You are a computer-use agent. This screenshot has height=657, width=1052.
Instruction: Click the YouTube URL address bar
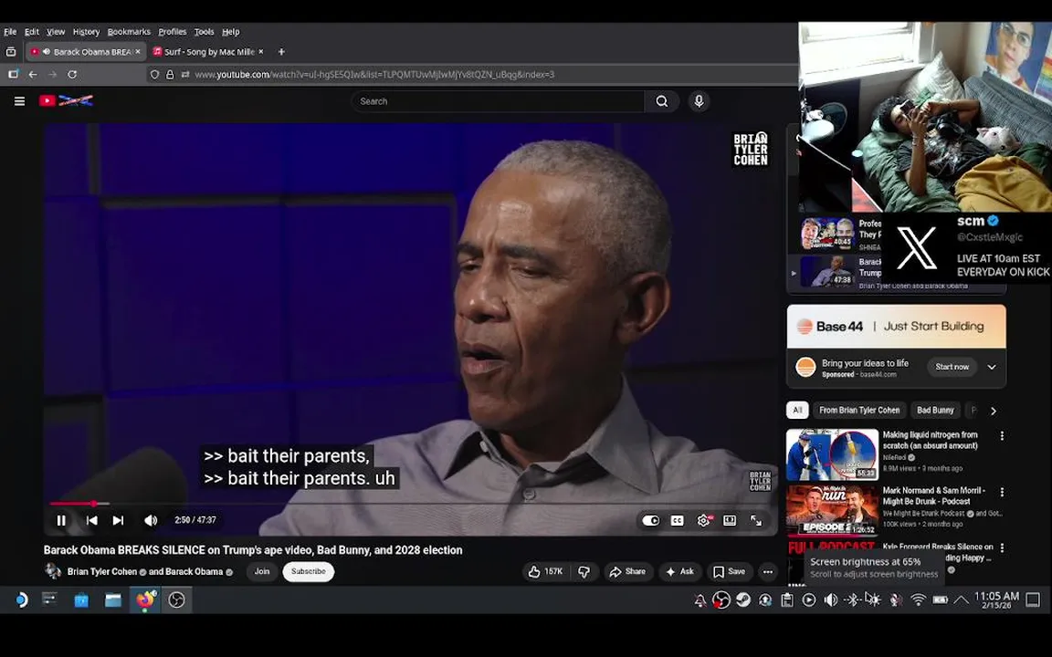click(374, 75)
